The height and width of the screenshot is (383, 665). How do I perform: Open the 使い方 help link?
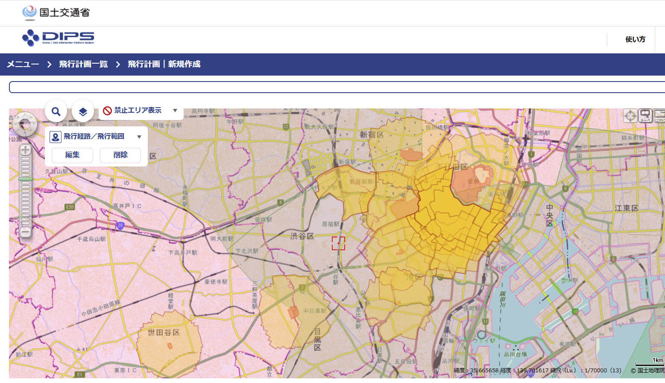[x=635, y=39]
